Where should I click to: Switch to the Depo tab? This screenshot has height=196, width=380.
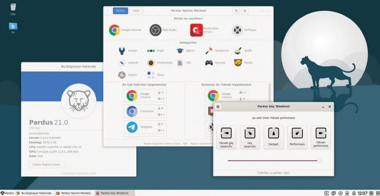tap(136, 11)
